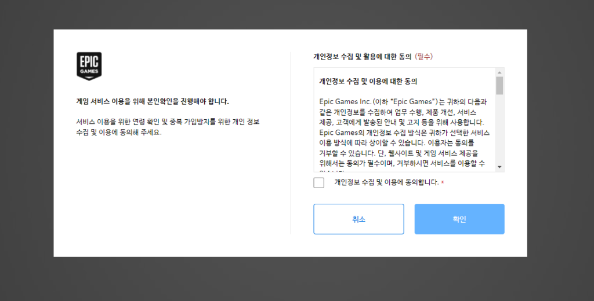Click the text 게임 서비스 이용을 위해 본인확인을 진행해야 합니다.
The height and width of the screenshot is (301, 594).
pos(153,101)
